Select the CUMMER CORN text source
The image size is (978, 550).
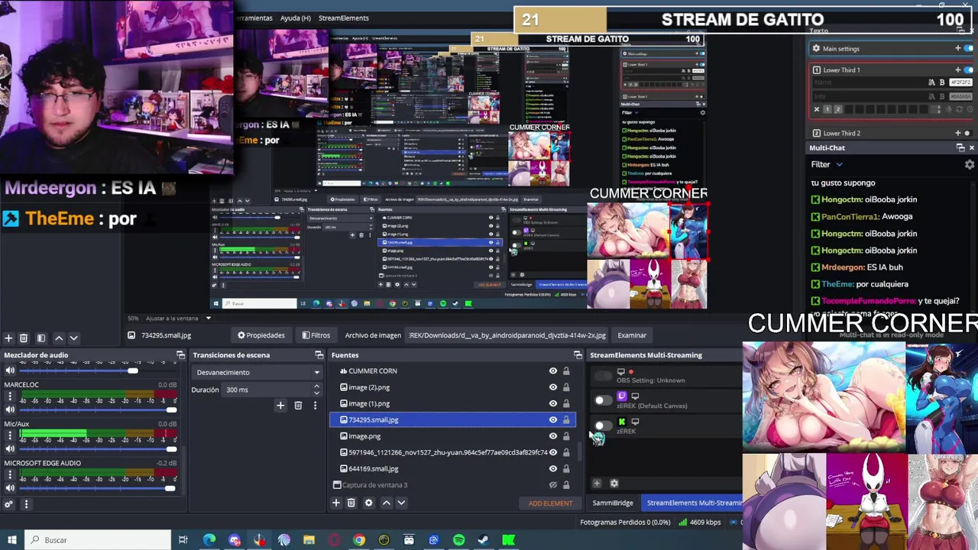click(373, 371)
